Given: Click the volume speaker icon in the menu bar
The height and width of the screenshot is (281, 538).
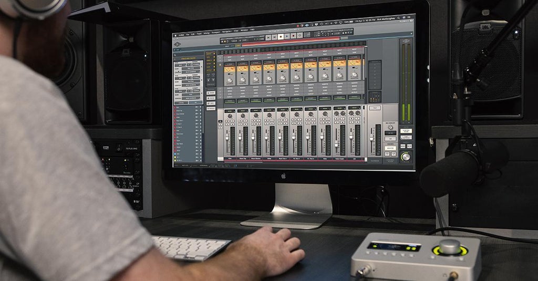Looking at the screenshot, I should pos(326,23).
